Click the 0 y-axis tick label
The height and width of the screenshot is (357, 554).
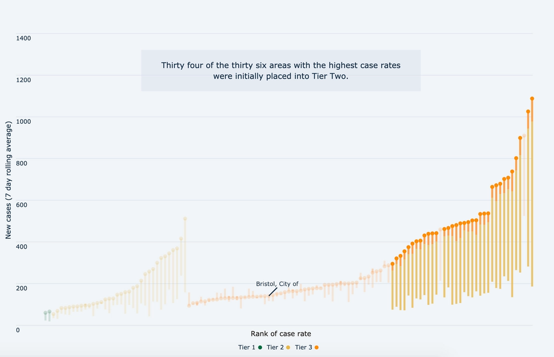17,330
